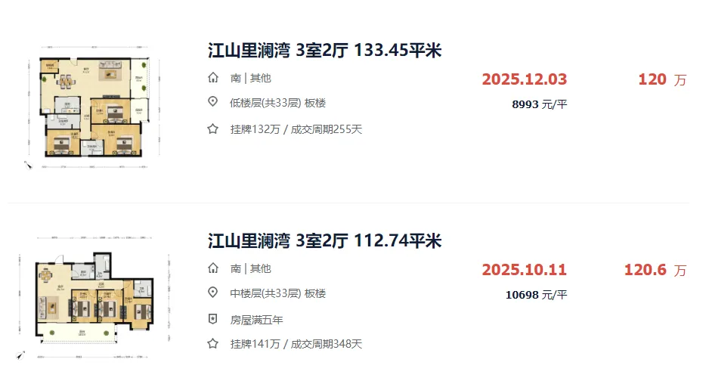Open listing title 江山里澜湾 112.74平米
The image size is (706, 381).
(324, 241)
